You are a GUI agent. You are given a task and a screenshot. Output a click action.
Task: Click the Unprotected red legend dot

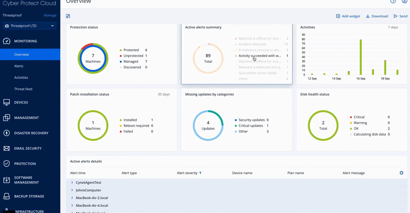click(121, 56)
